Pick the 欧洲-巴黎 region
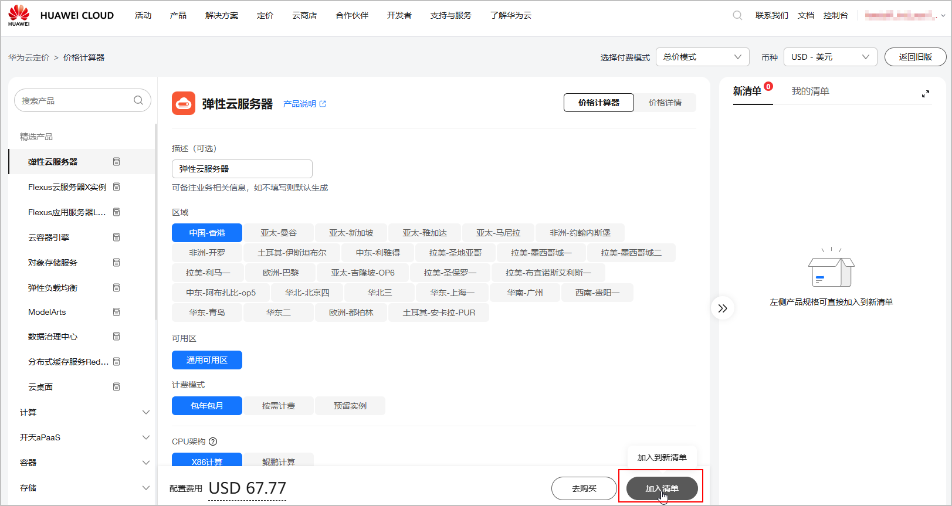The image size is (952, 506). [x=280, y=273]
